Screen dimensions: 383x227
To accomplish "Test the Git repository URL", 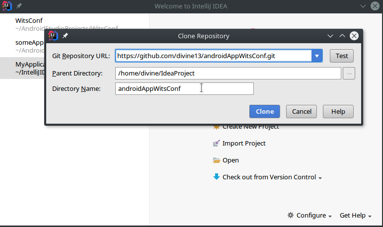I will (341, 56).
